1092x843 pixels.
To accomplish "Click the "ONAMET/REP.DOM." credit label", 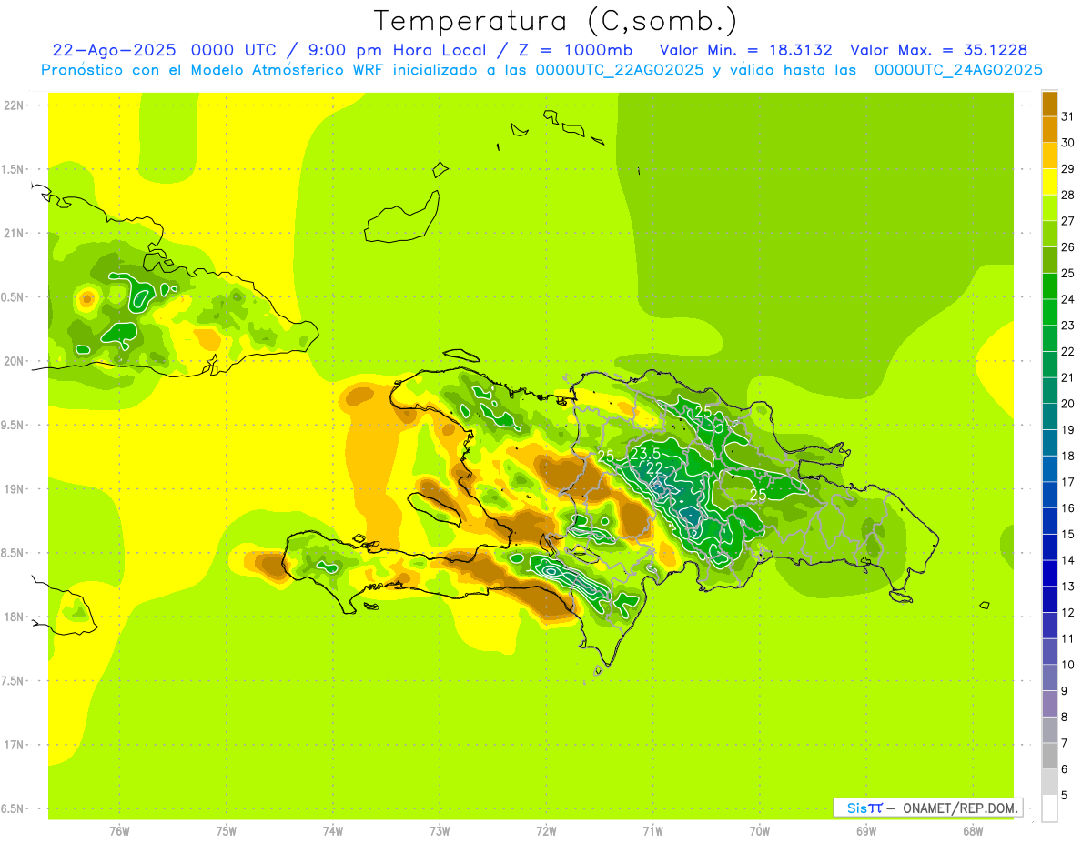I will [961, 808].
